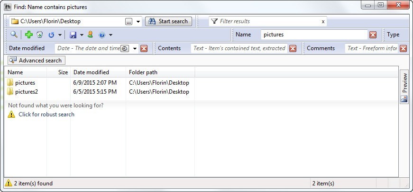
Task: Click the Type criterion label
Action: coord(393,35)
